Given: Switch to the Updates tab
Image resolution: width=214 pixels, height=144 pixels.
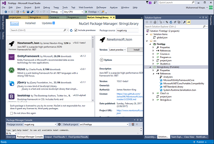Looking at the screenshot, I should [x=48, y=23].
